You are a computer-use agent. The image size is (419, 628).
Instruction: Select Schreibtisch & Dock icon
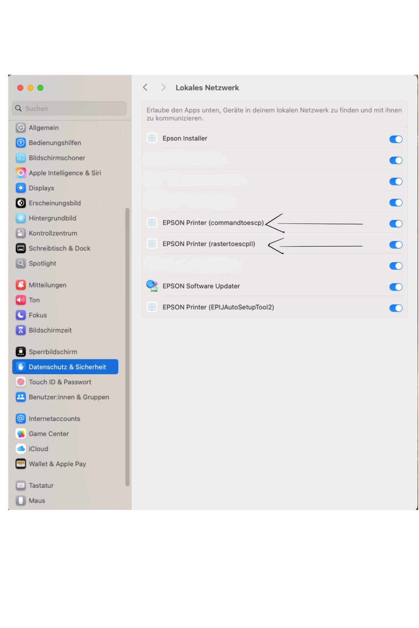click(x=21, y=248)
